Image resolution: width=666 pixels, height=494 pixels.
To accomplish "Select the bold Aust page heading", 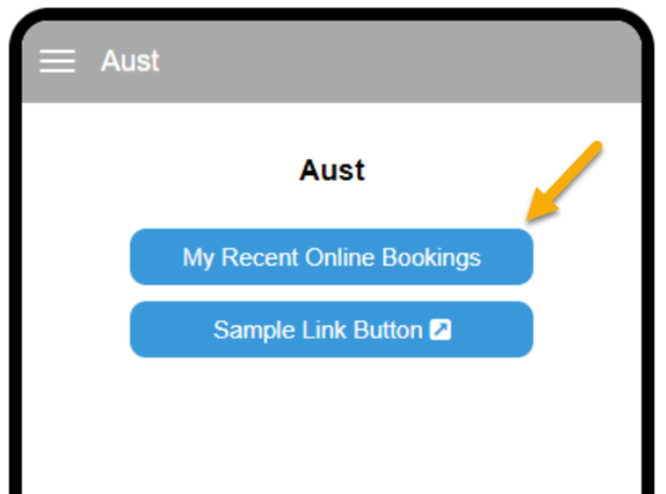I will [332, 170].
